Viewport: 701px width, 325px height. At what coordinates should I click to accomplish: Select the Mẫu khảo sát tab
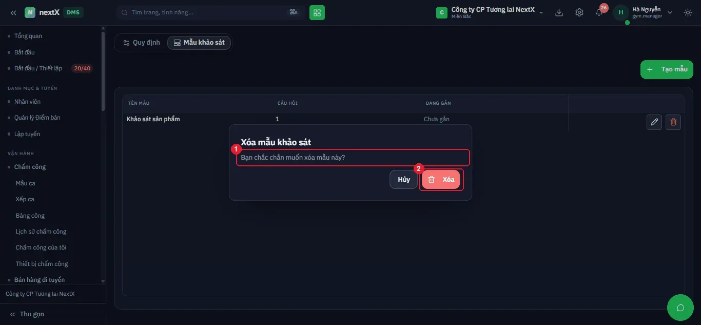[199, 43]
